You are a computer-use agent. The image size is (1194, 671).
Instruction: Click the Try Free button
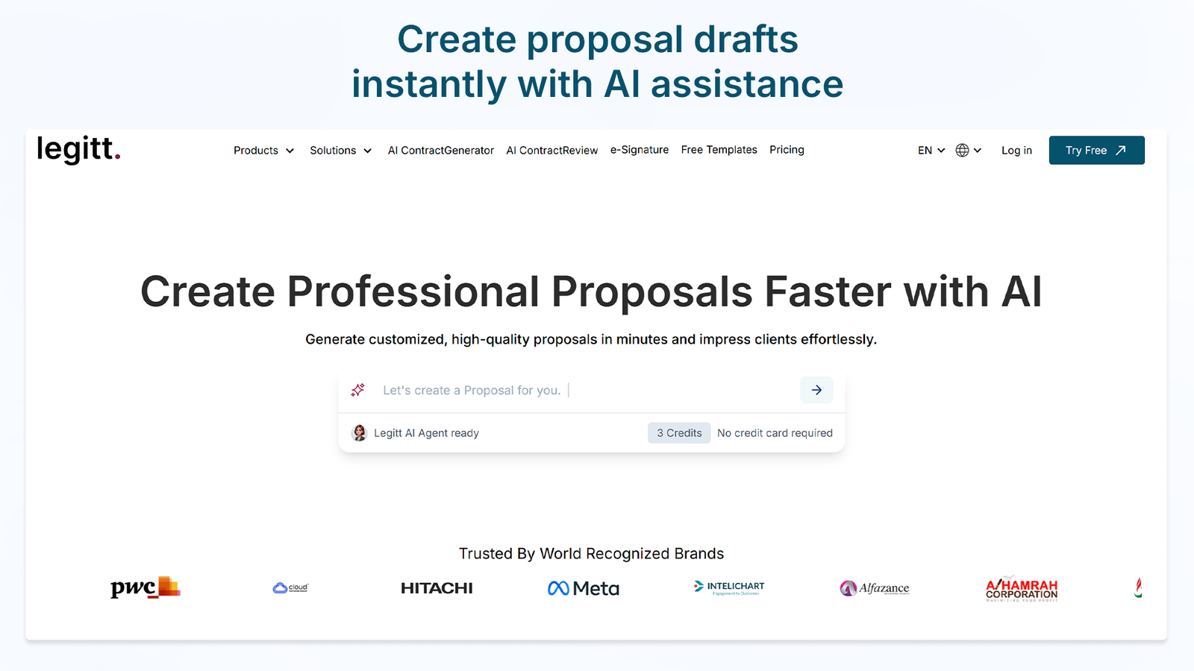pos(1095,151)
